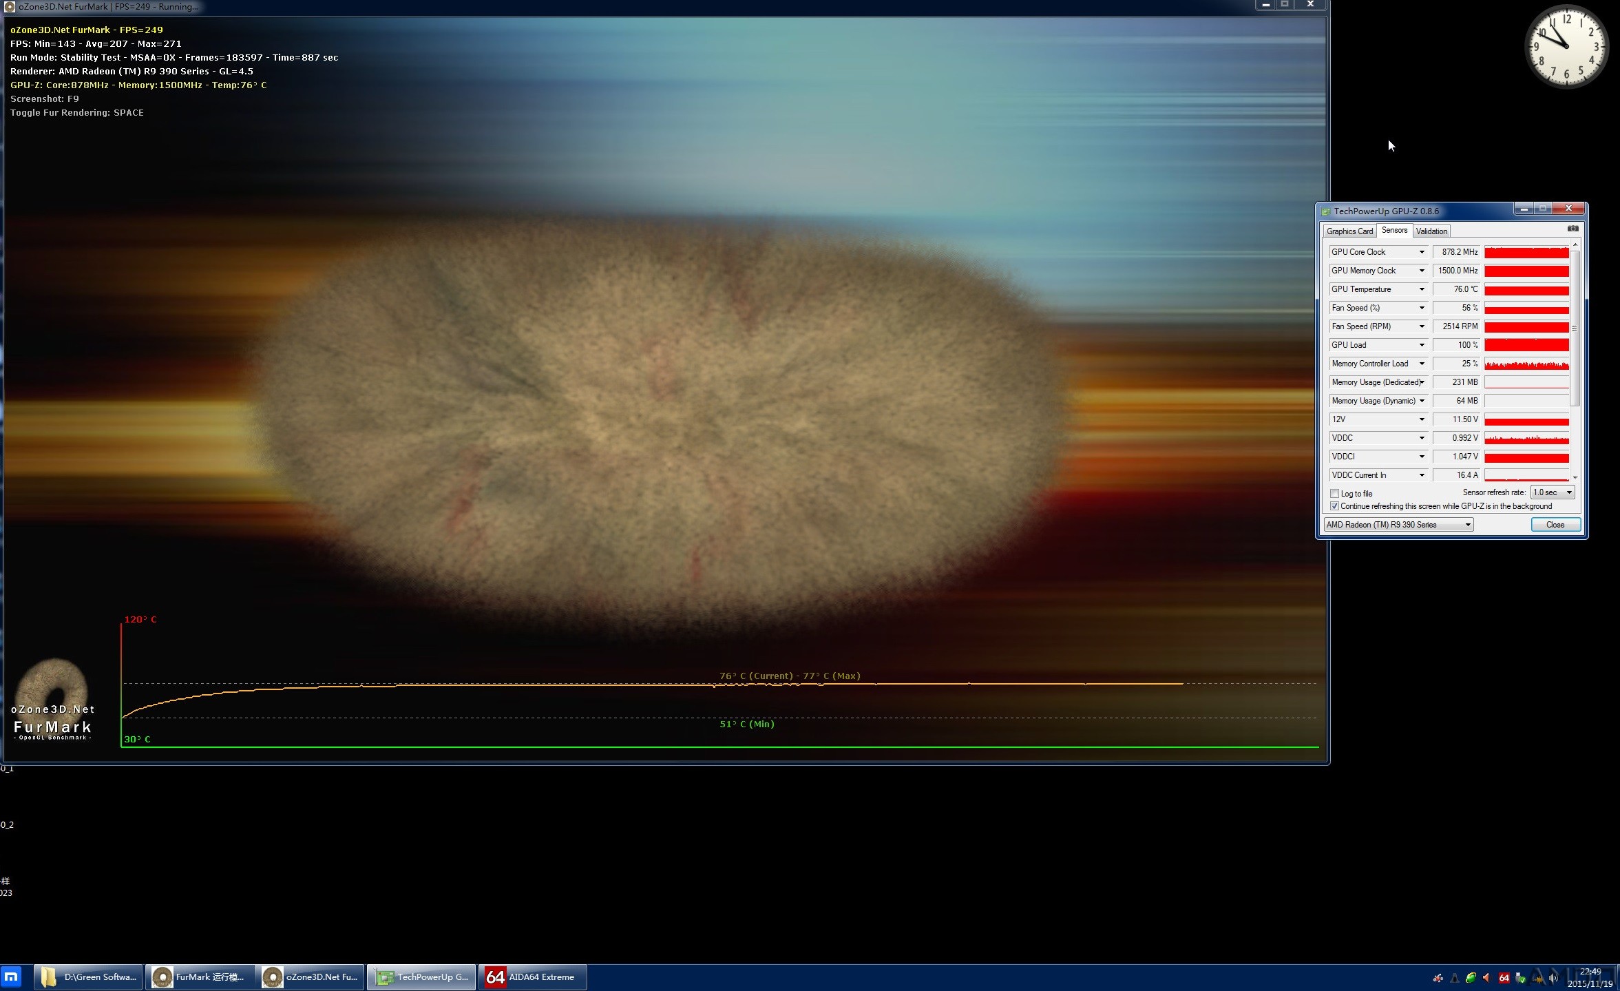
Task: Close the FurMark window
Action: pos(1311,4)
